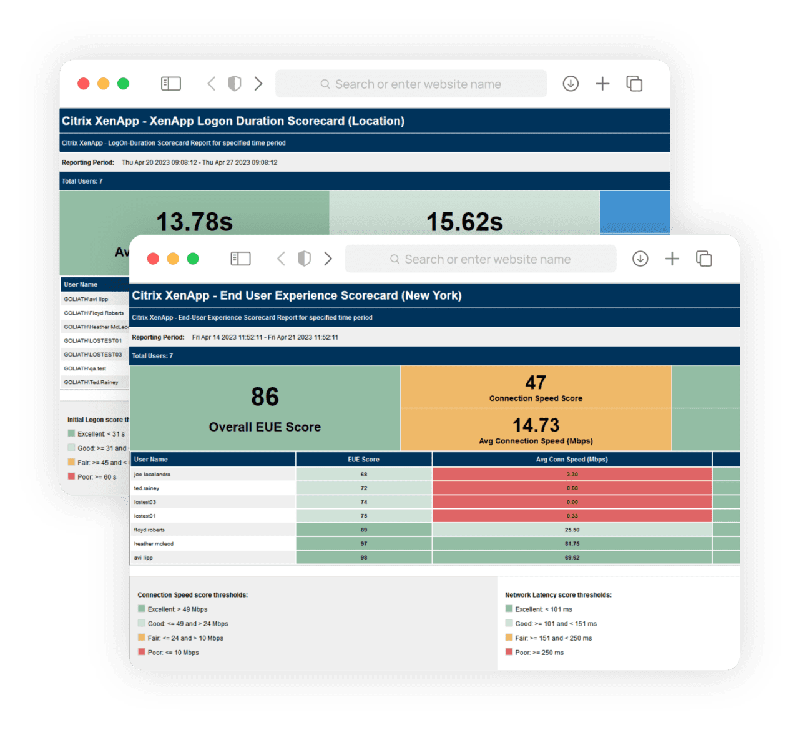Open the privacy shield icon in the front toolbar
The width and height of the screenshot is (799, 730).
pyautogui.click(x=304, y=258)
